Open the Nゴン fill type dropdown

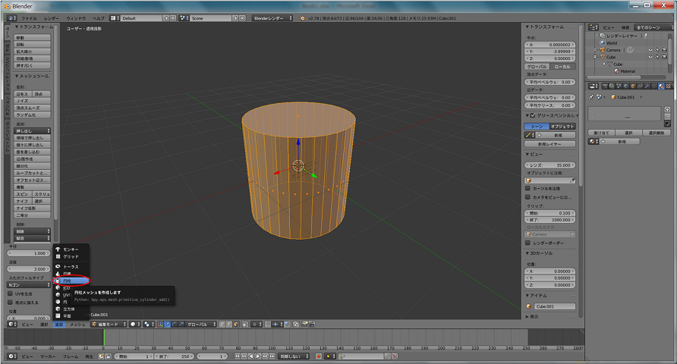click(29, 285)
